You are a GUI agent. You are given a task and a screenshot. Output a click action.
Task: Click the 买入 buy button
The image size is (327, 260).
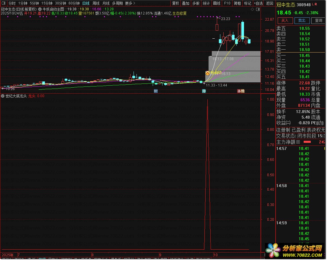click(285, 20)
